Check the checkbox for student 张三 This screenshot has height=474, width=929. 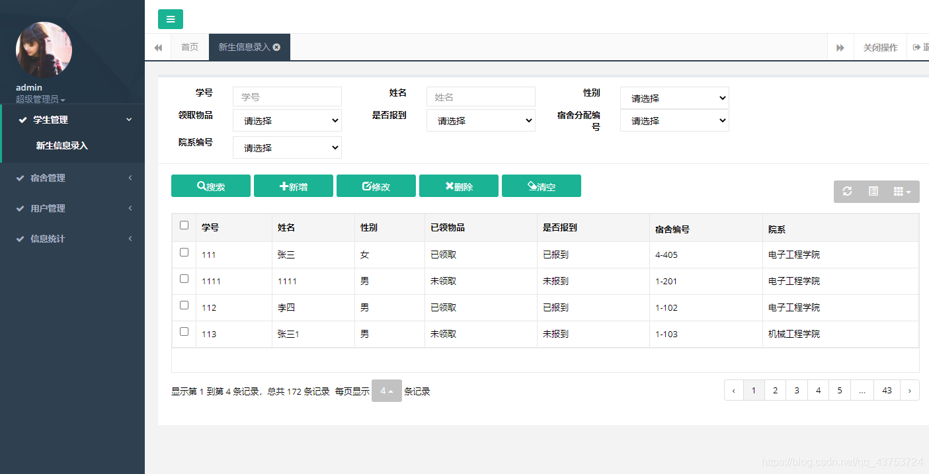click(184, 252)
